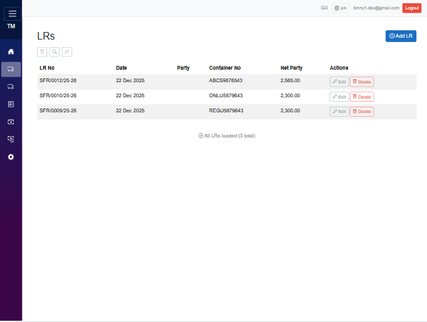Open the hamburger menu in sidebar
Image resolution: width=427 pixels, height=322 pixels.
coord(12,14)
